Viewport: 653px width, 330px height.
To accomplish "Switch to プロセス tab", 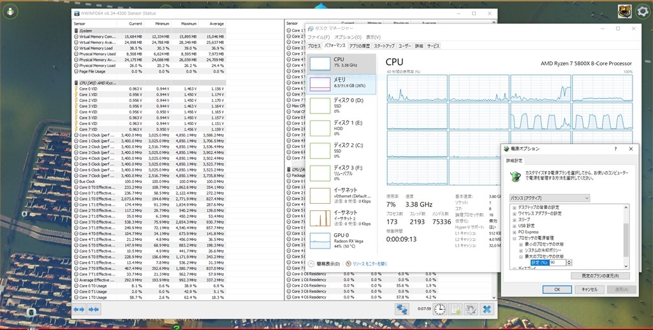I will [x=314, y=47].
